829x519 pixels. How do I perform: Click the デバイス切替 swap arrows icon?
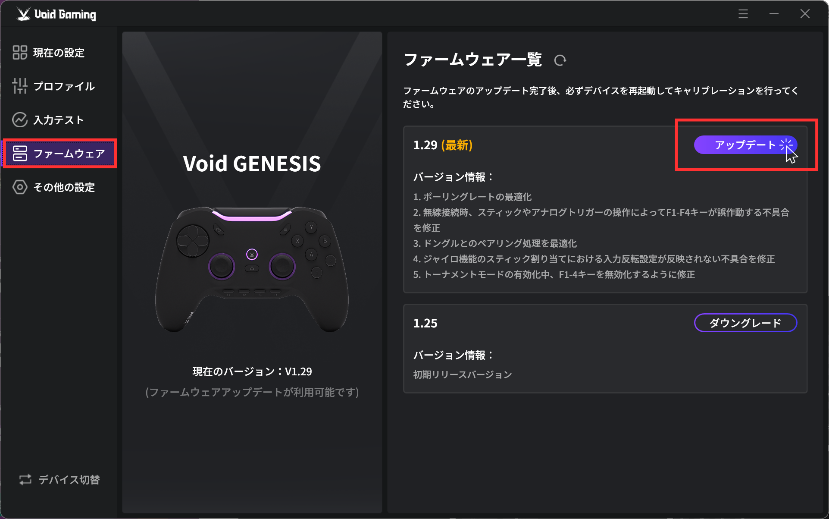[25, 479]
